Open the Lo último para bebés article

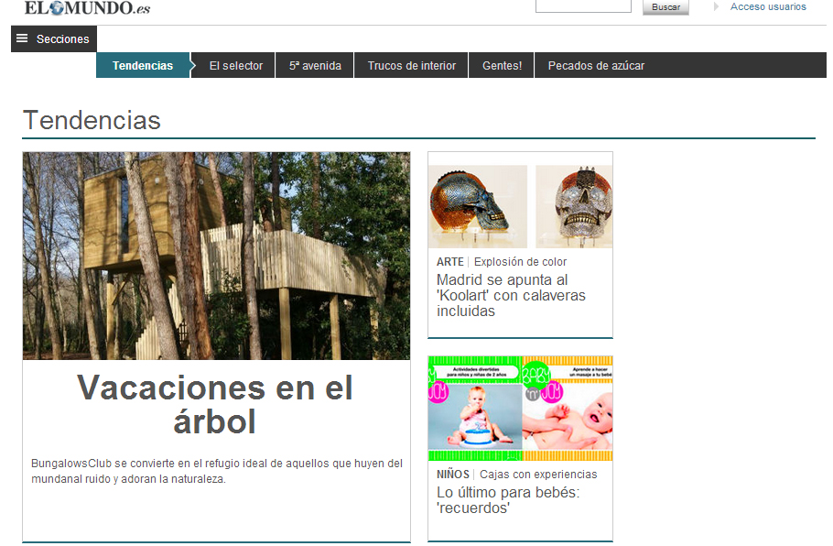pyautogui.click(x=507, y=500)
